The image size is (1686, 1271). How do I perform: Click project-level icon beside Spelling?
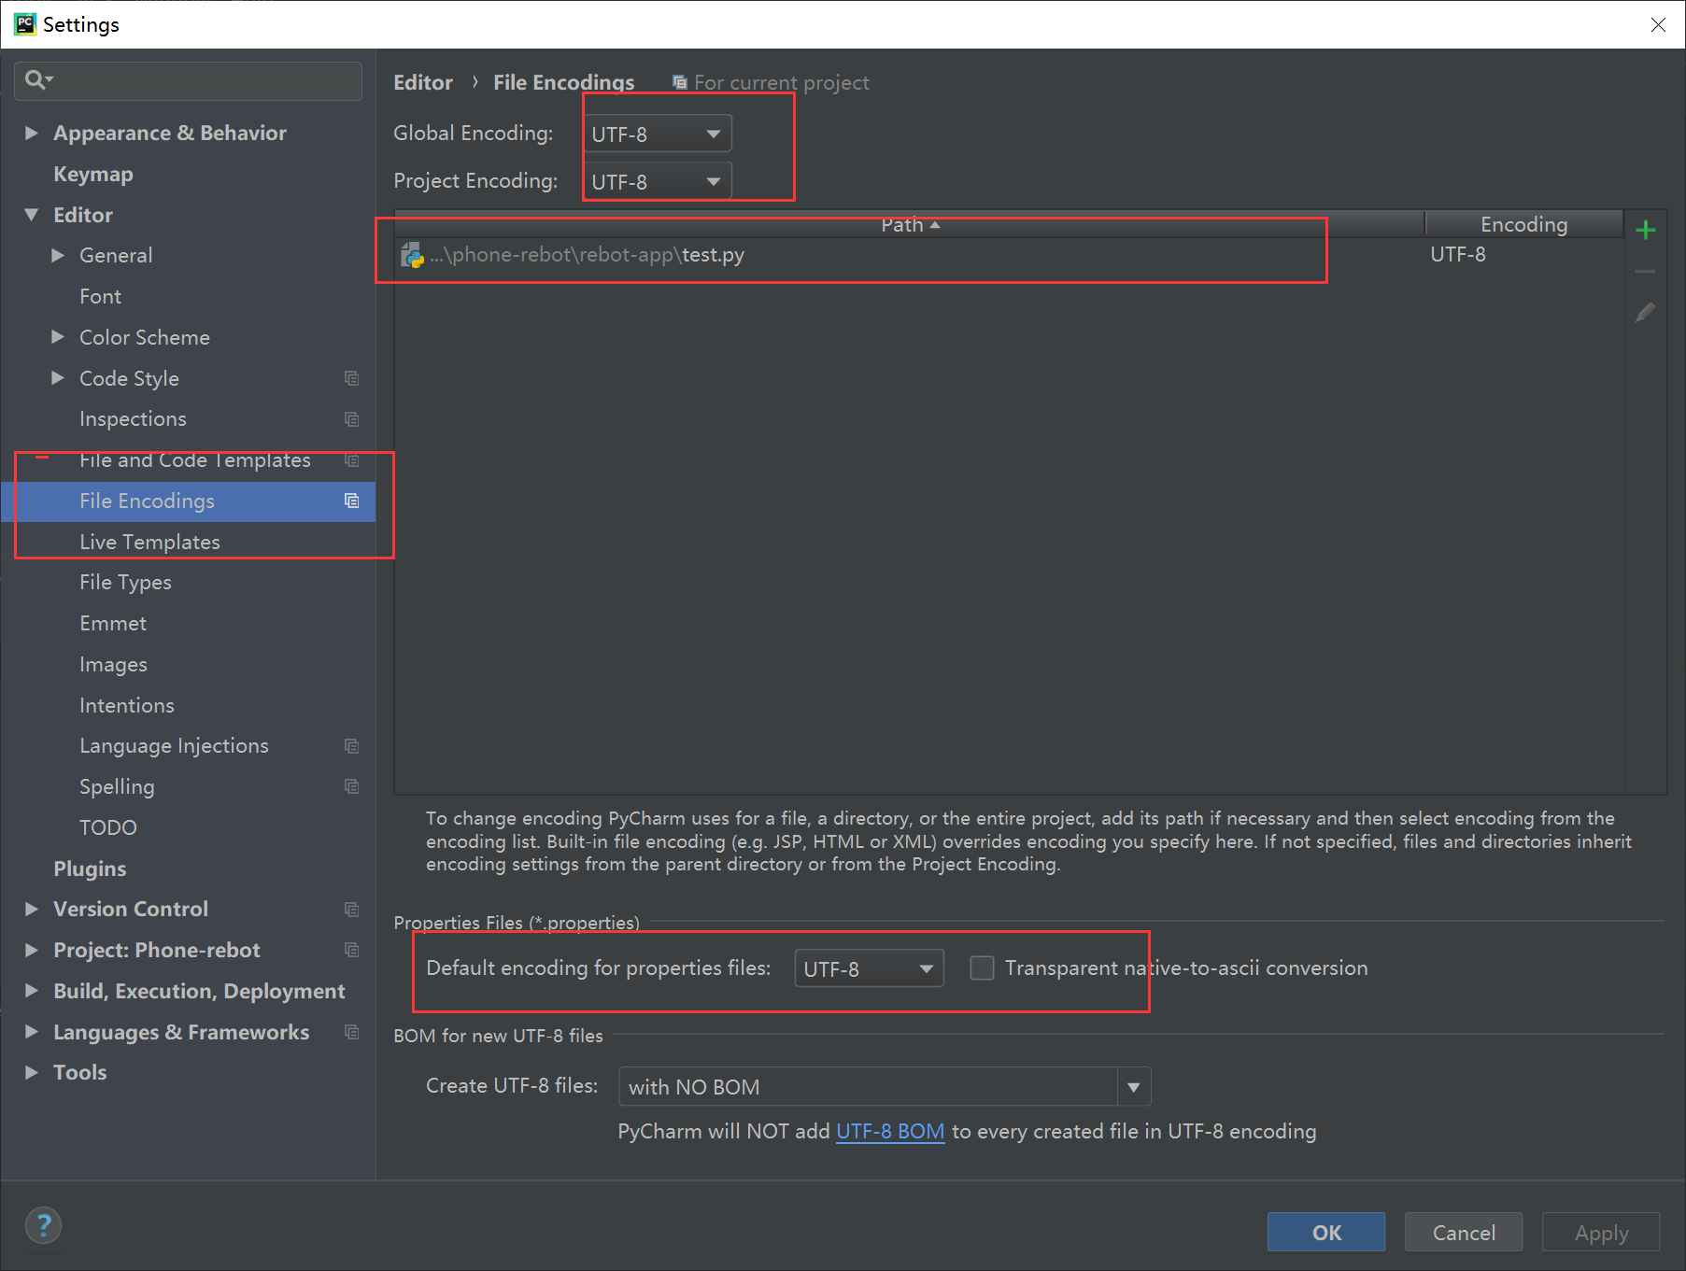[352, 787]
